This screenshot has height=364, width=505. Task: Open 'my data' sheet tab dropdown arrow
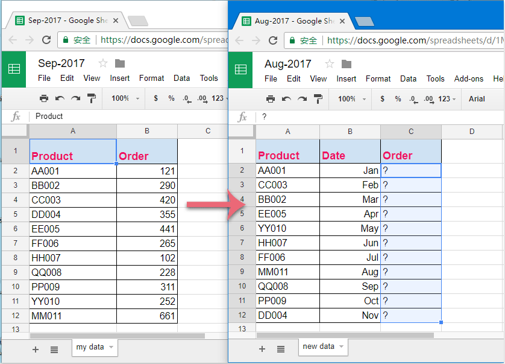pos(110,347)
